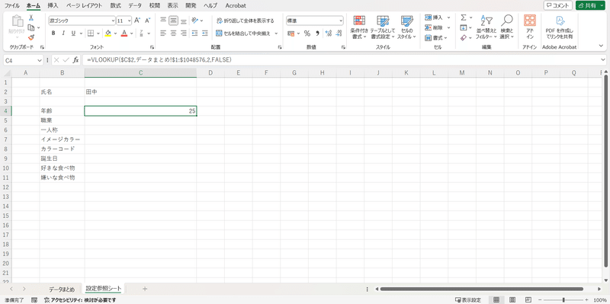Screen dimensions: 610x304
Task: Select cell C2 containing 田中
Action: tap(140, 92)
